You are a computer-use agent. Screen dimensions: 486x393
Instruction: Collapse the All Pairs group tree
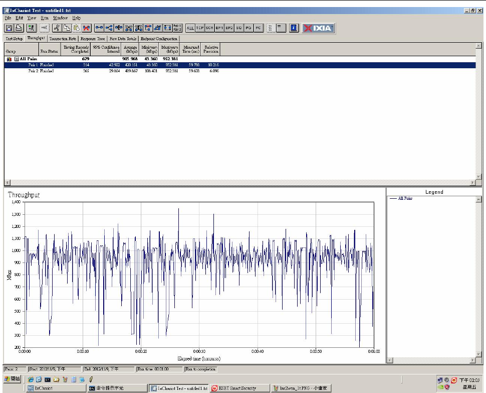16,59
